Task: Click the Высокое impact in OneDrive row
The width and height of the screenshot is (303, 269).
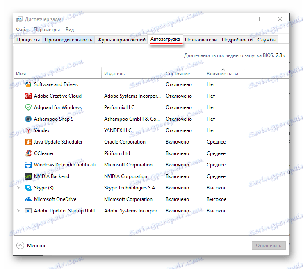Action: pos(216,199)
